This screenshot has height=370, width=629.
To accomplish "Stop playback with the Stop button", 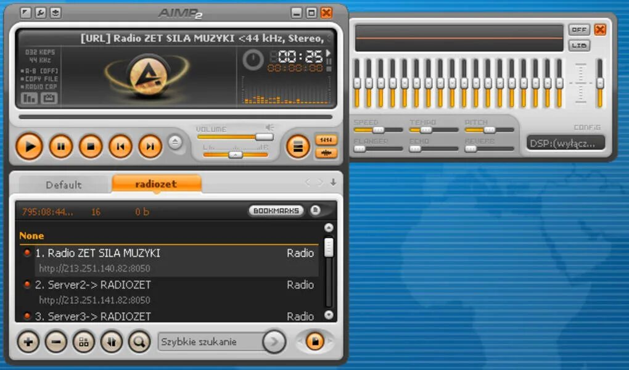I will pos(91,147).
